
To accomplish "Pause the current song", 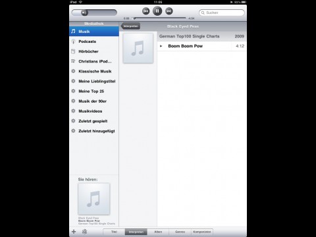I will [157, 11].
